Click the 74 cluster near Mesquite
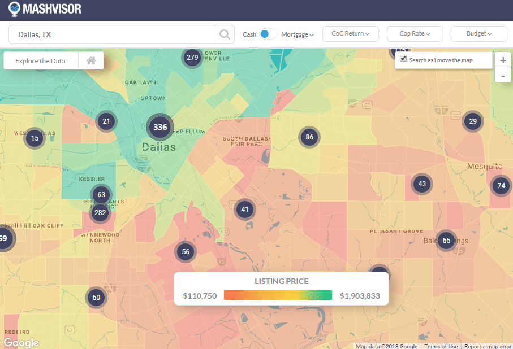Screen dimensions: 513x349 click(501, 185)
